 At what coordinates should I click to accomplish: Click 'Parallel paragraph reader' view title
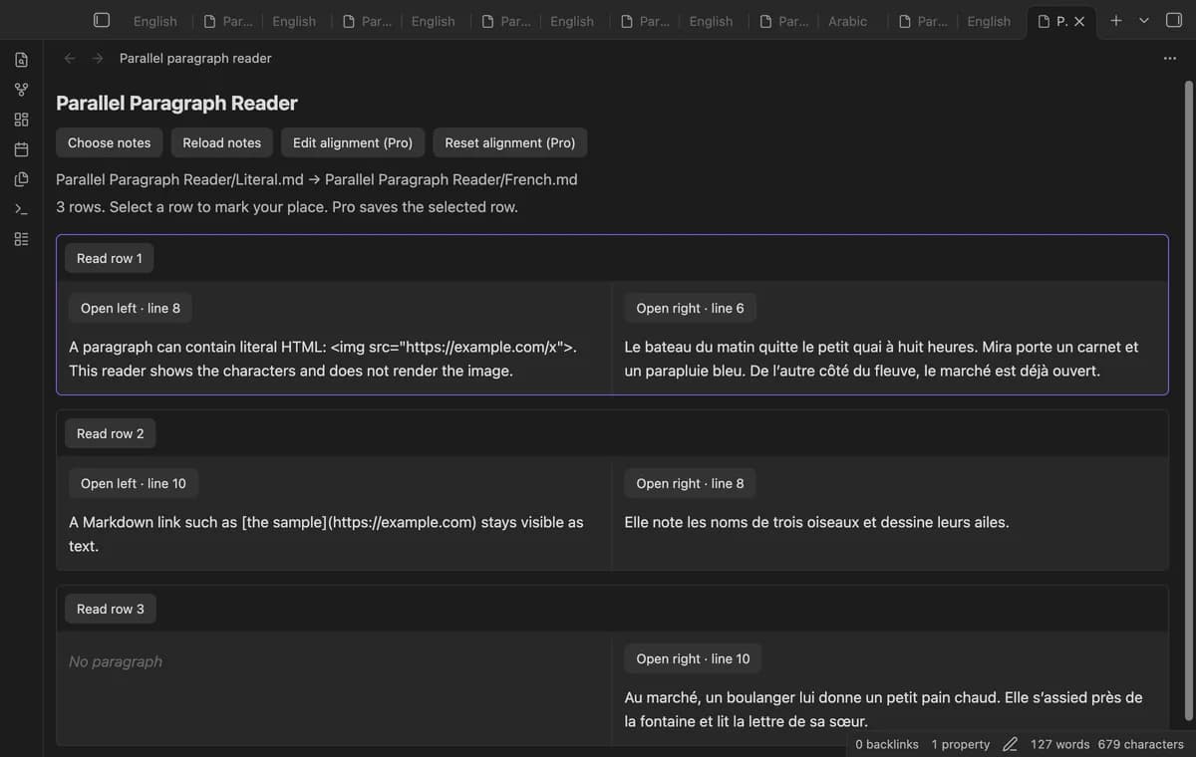tap(195, 58)
